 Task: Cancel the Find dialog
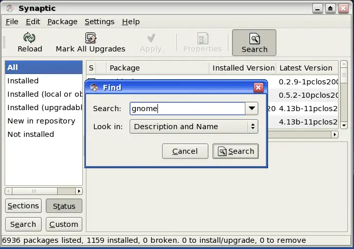[185, 151]
